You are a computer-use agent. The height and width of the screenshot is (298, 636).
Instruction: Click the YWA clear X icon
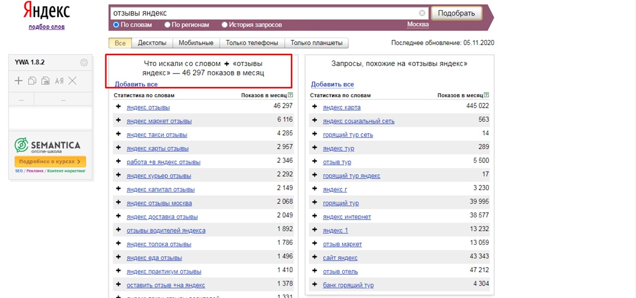[73, 80]
